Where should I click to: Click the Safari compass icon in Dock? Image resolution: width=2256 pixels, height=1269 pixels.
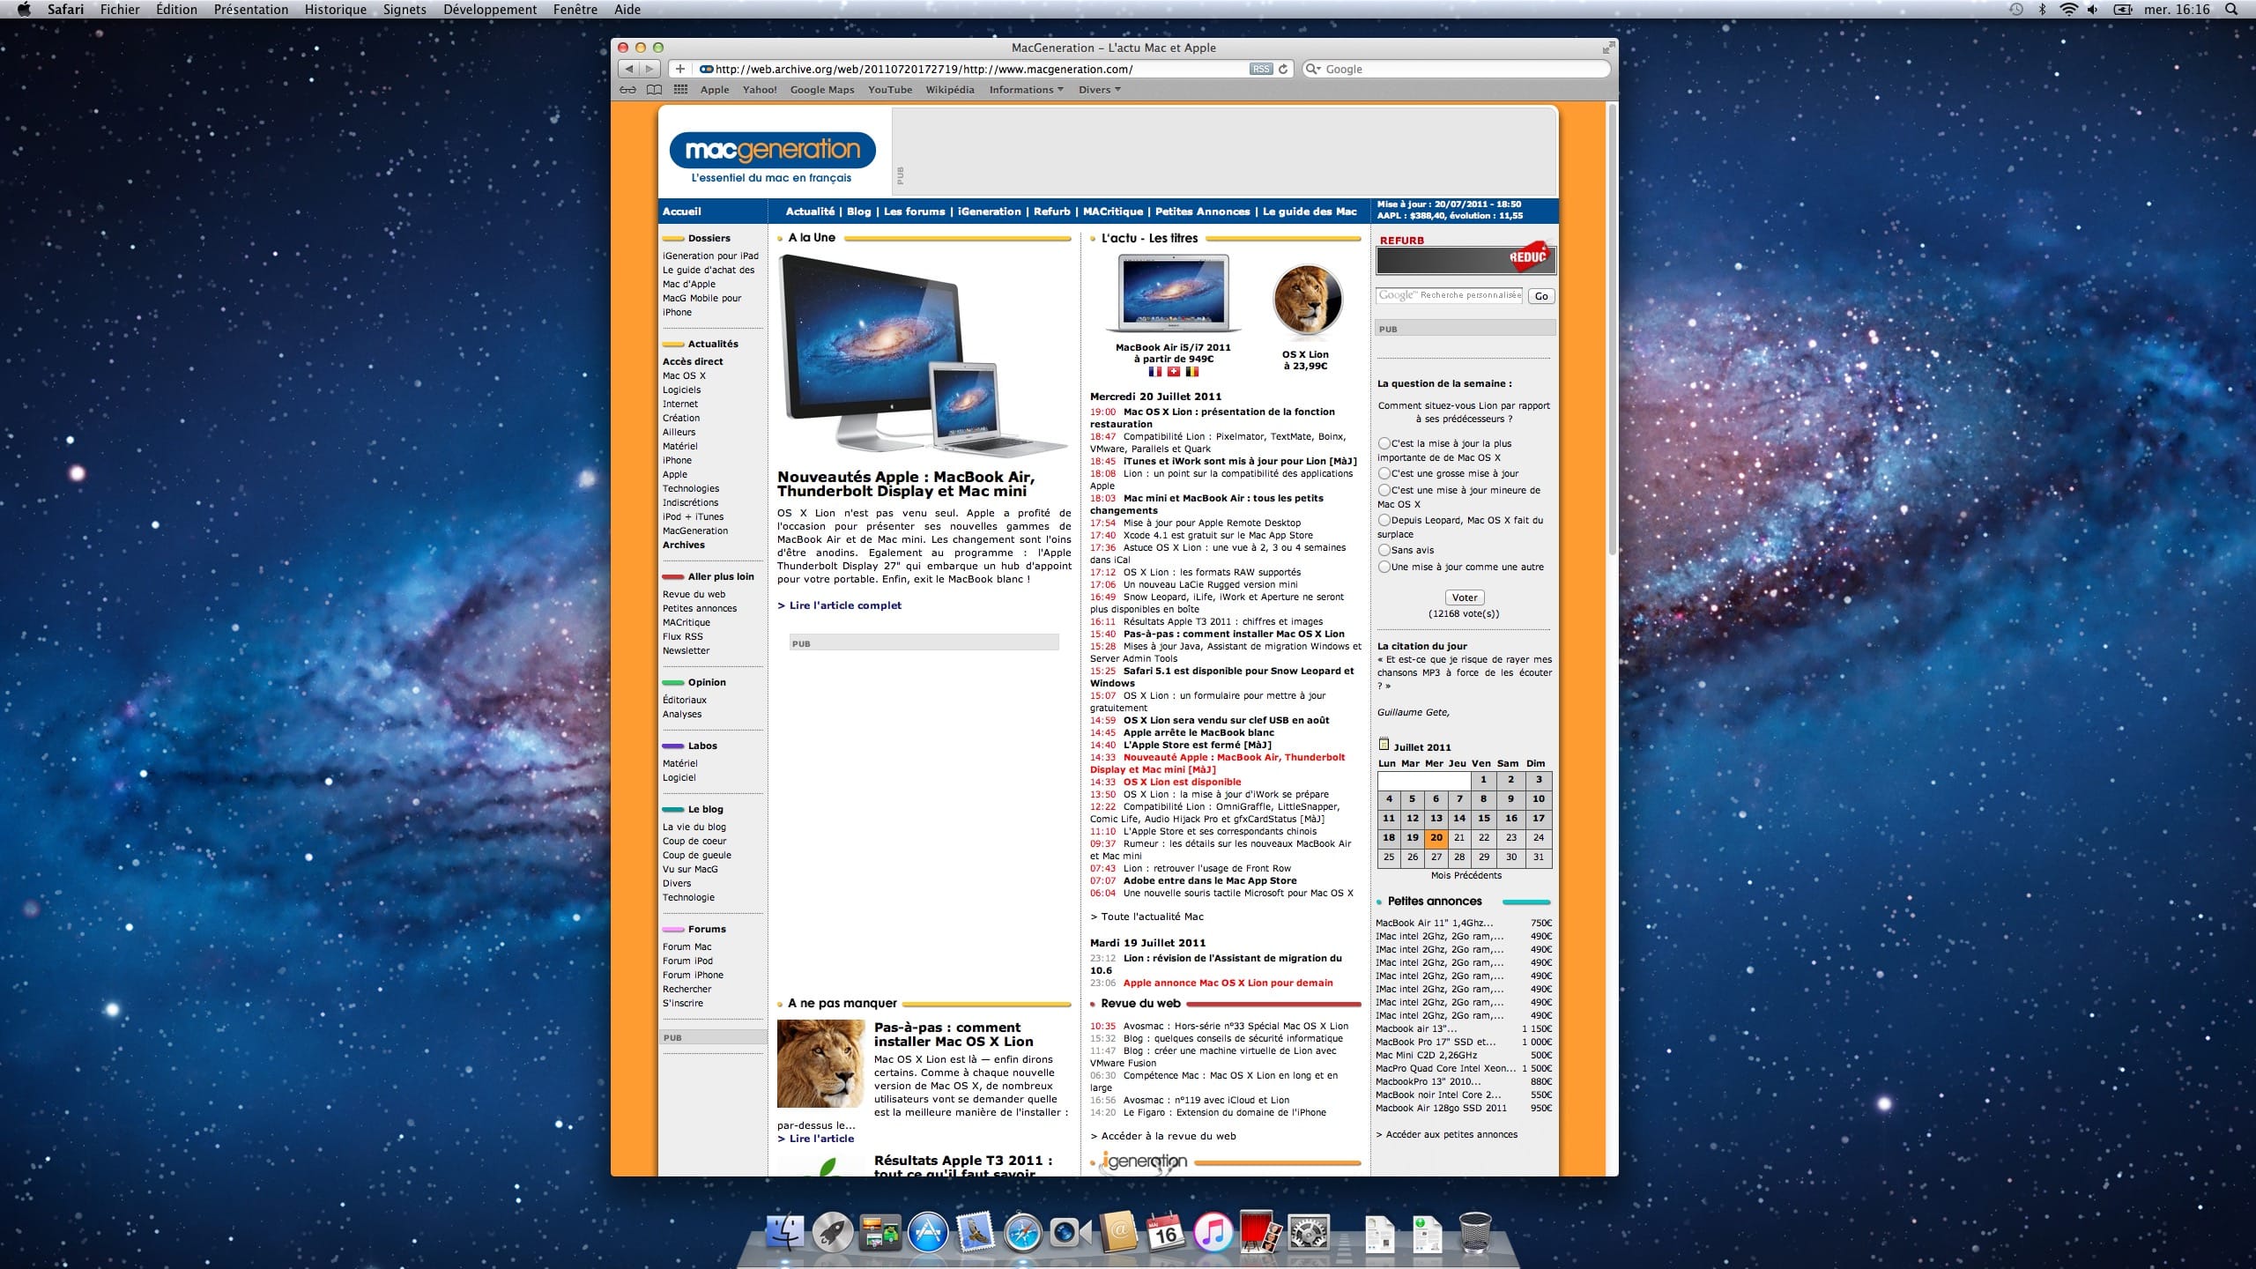coord(1022,1233)
